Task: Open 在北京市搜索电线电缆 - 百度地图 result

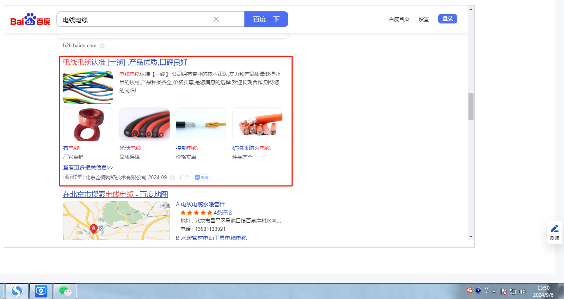Action: [116, 195]
